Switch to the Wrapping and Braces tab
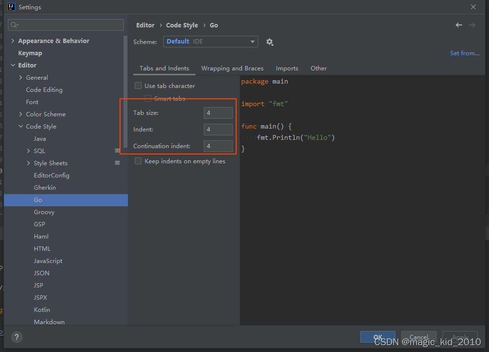This screenshot has height=352, width=489. point(232,68)
